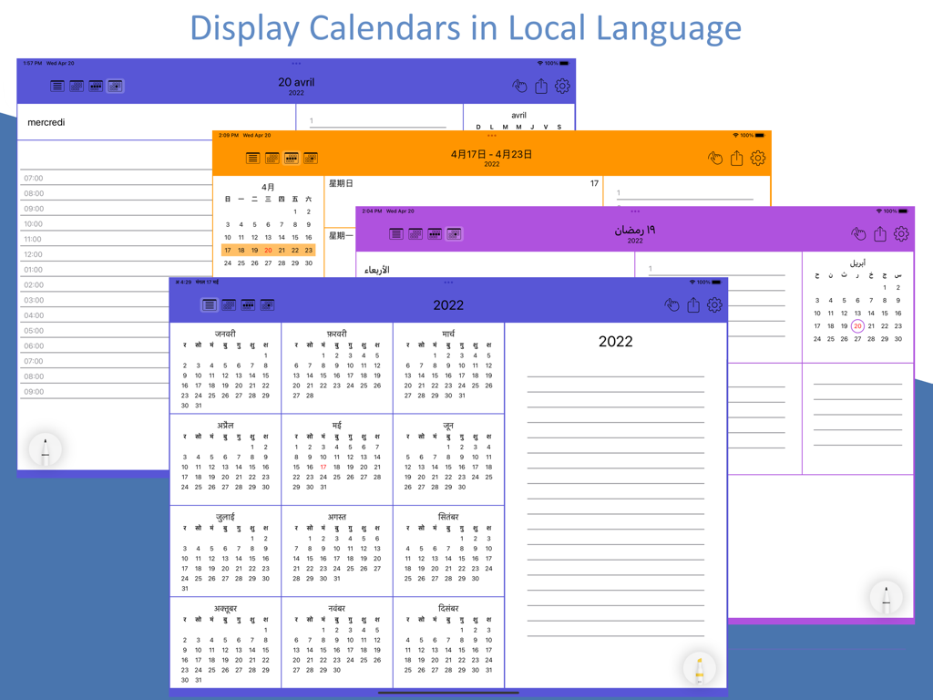Toggle the hand tool on the Arabic calendar
Screen dimensions: 933x700
coord(859,233)
